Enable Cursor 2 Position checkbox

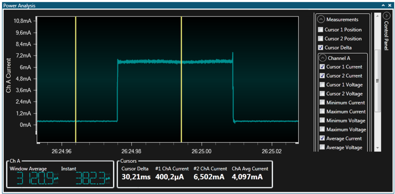321,38
